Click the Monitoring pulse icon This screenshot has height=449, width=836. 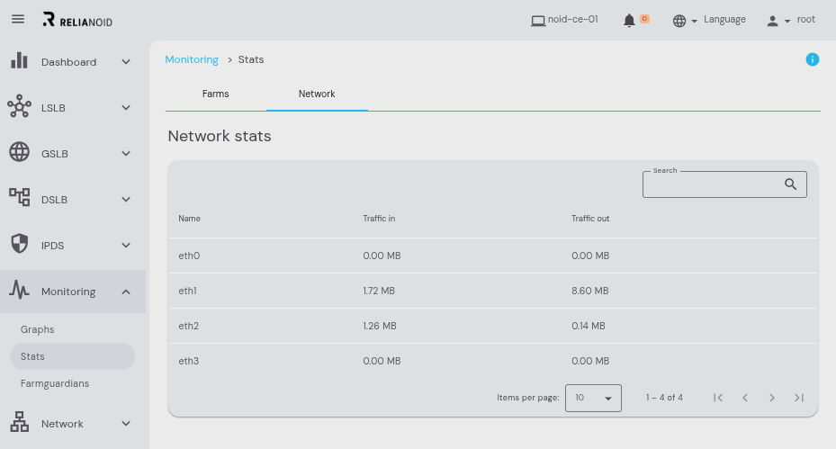19,290
